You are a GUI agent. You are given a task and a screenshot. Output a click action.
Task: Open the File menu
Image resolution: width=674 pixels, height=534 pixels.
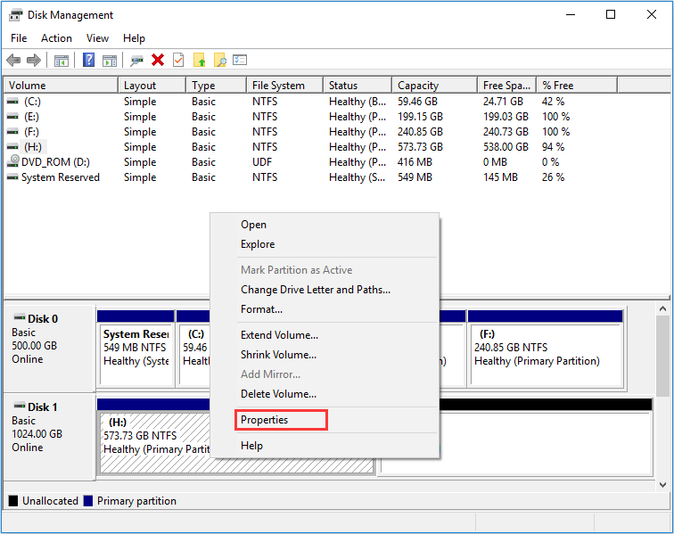pyautogui.click(x=19, y=38)
